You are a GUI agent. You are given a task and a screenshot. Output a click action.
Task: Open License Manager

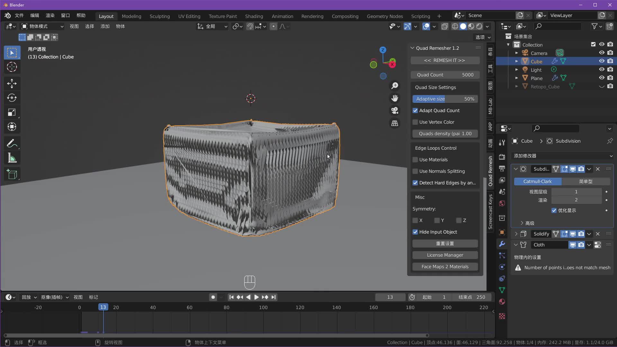pyautogui.click(x=445, y=255)
